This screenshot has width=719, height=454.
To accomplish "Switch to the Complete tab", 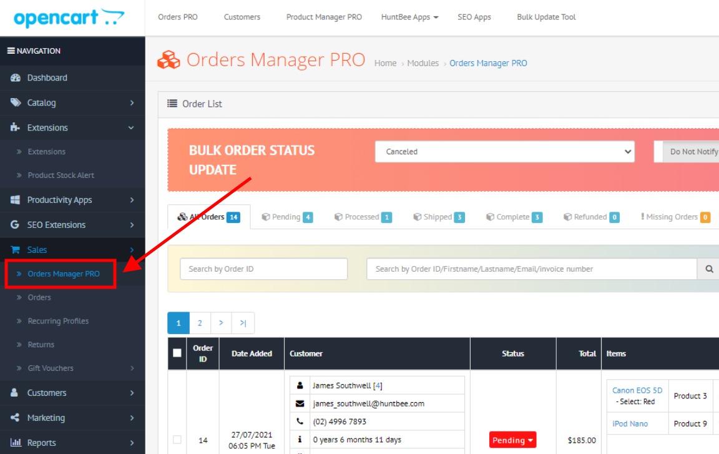I will coord(514,217).
